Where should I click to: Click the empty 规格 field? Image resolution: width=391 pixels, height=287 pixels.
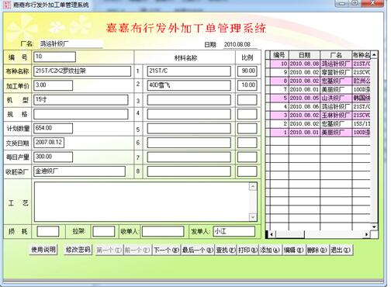(x=81, y=114)
